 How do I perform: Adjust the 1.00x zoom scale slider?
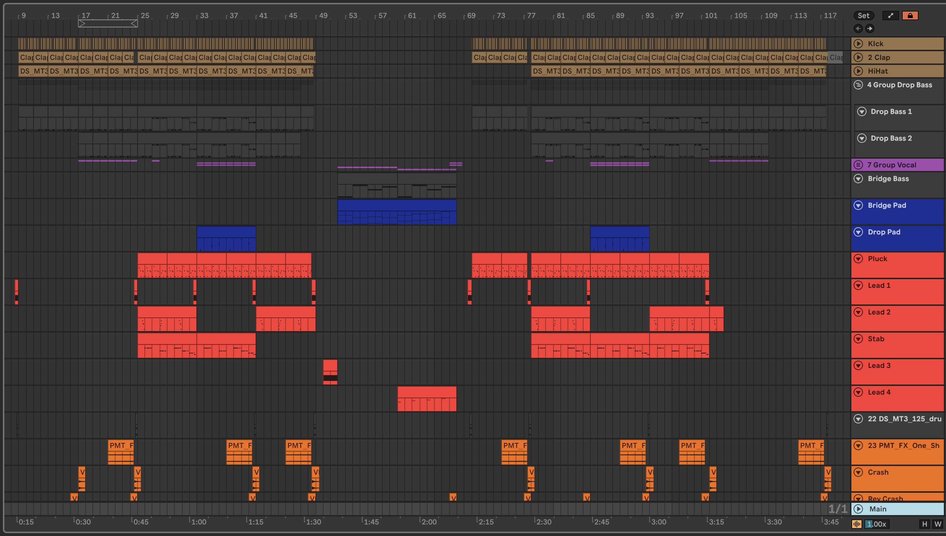point(876,524)
